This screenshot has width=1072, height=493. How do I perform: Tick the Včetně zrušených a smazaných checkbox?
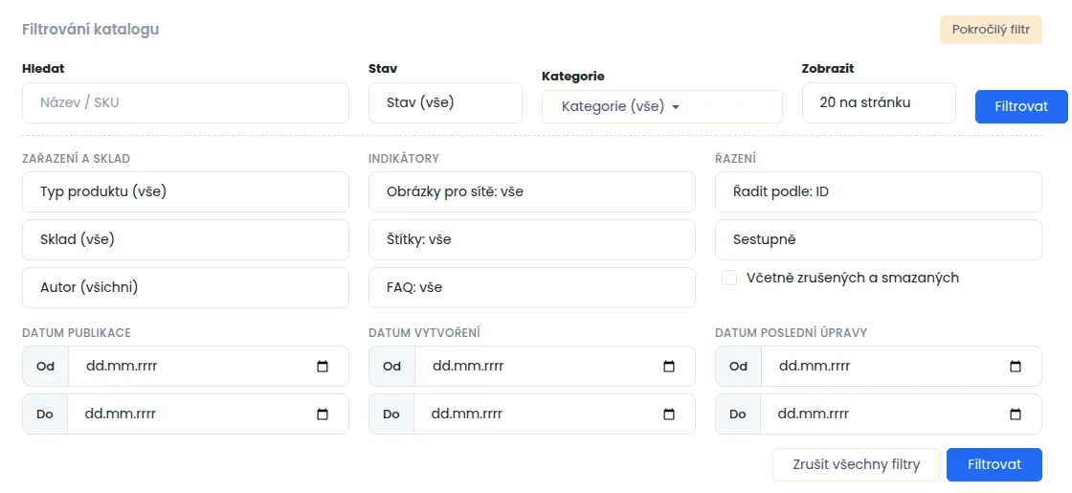coord(729,278)
